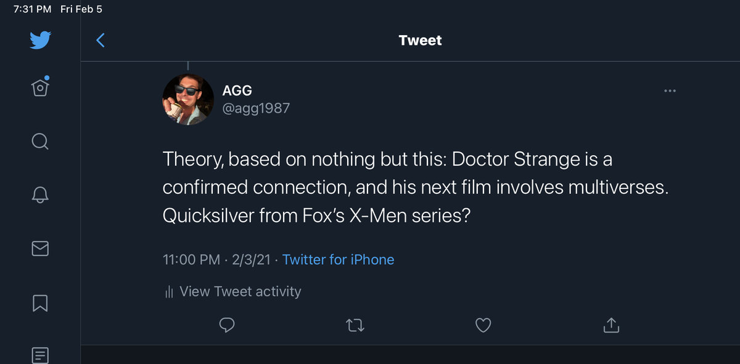Image resolution: width=740 pixels, height=364 pixels.
Task: Open the Bookmarks icon
Action: click(40, 302)
